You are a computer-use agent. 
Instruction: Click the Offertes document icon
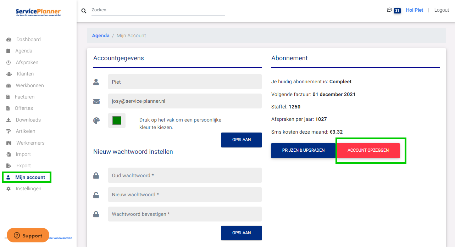click(x=8, y=108)
